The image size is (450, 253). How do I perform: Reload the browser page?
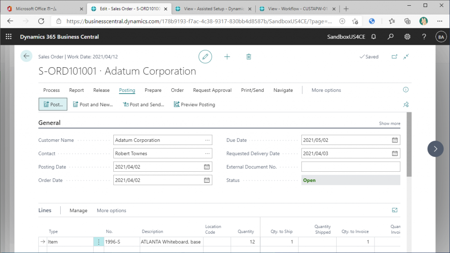pyautogui.click(x=41, y=21)
